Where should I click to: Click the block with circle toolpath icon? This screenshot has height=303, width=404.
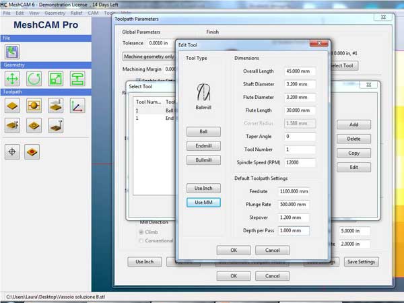34,126
